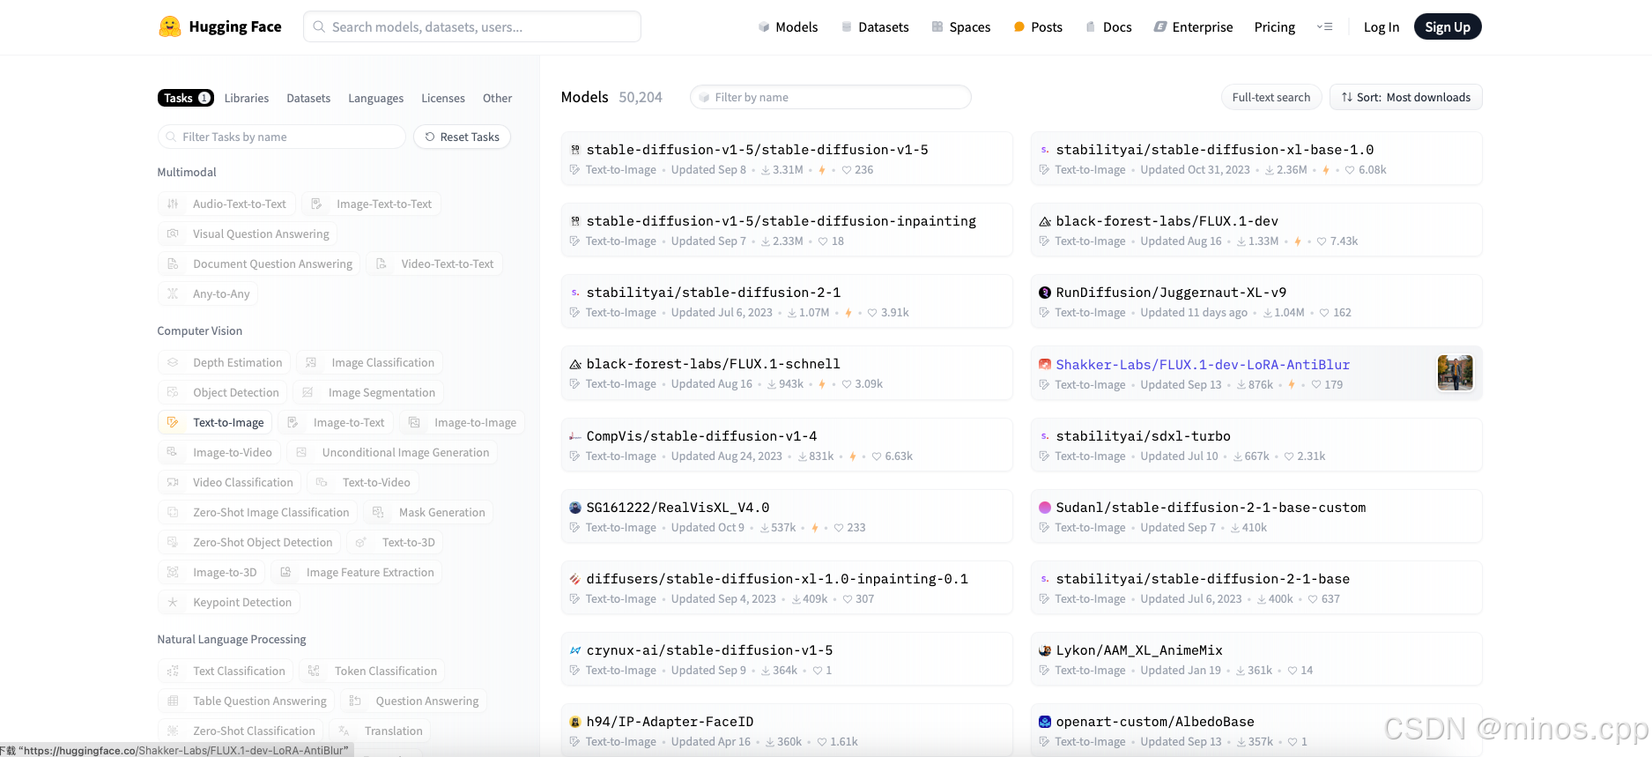This screenshot has width=1652, height=757.
Task: Go to Spaces in the top navigation
Action: point(960,27)
